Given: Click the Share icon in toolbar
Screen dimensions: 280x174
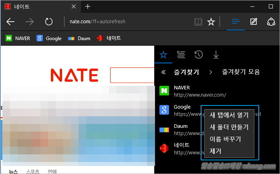Looking at the screenshot, I should click(271, 22).
